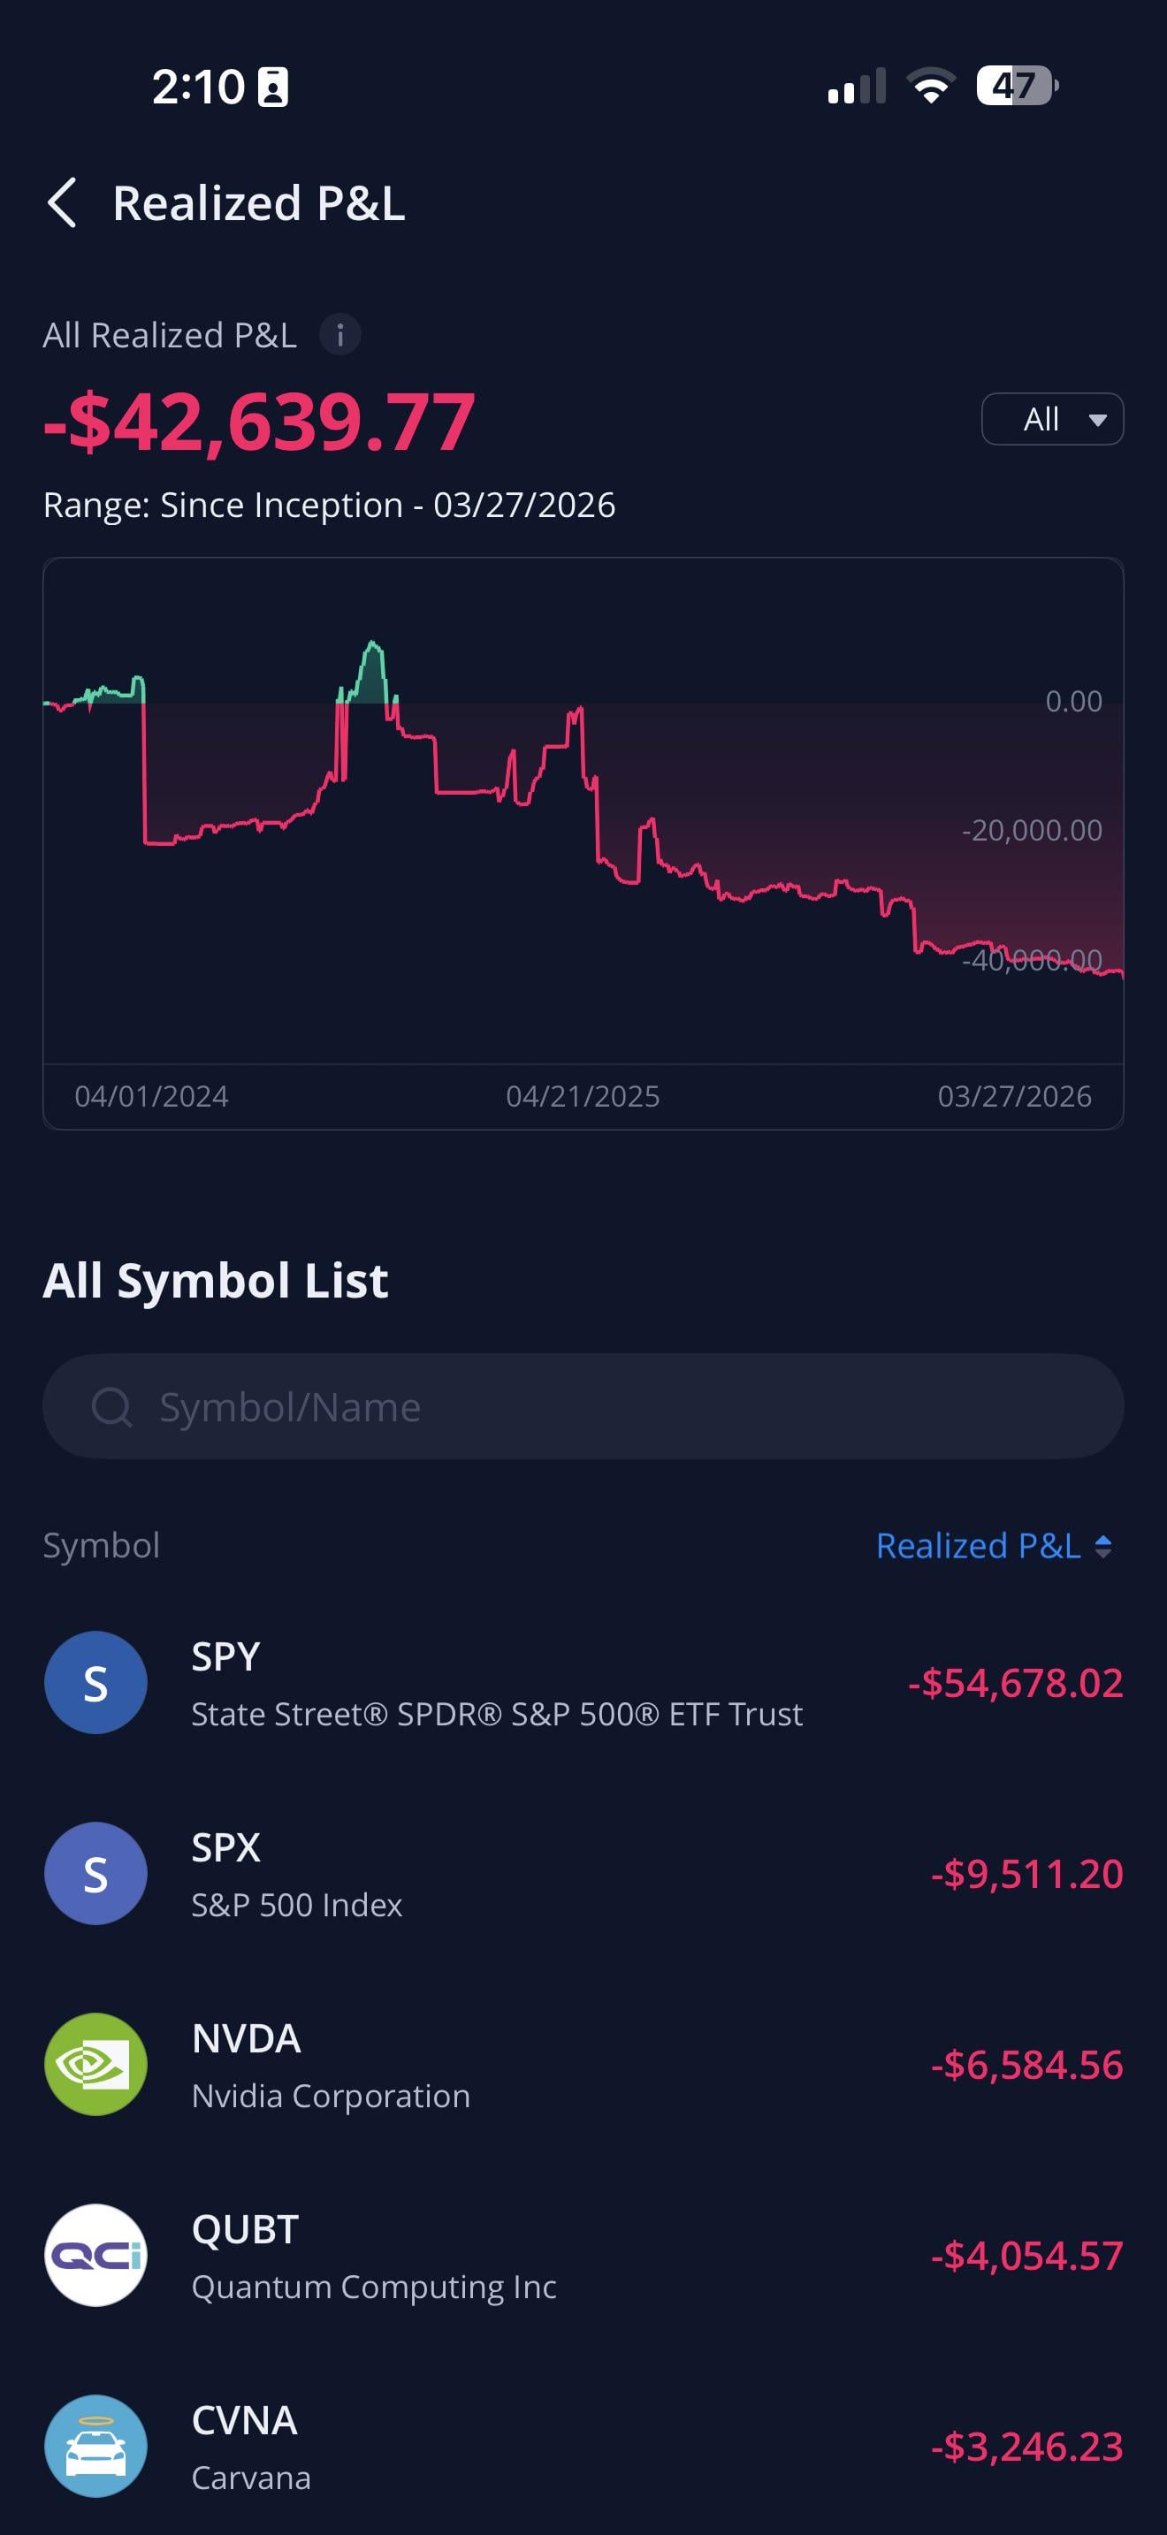Toggle Realized P&L sort order
This screenshot has height=2535, width=1167.
[x=993, y=1546]
